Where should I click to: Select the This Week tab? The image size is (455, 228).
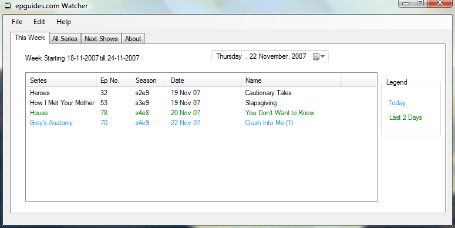click(30, 38)
